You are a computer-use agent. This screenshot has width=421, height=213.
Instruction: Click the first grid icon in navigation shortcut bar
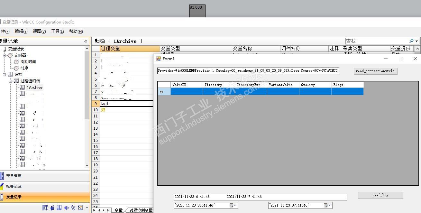[x=45, y=208]
